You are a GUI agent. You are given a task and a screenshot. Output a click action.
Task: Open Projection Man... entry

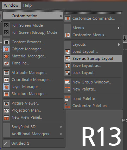click(33, 111)
